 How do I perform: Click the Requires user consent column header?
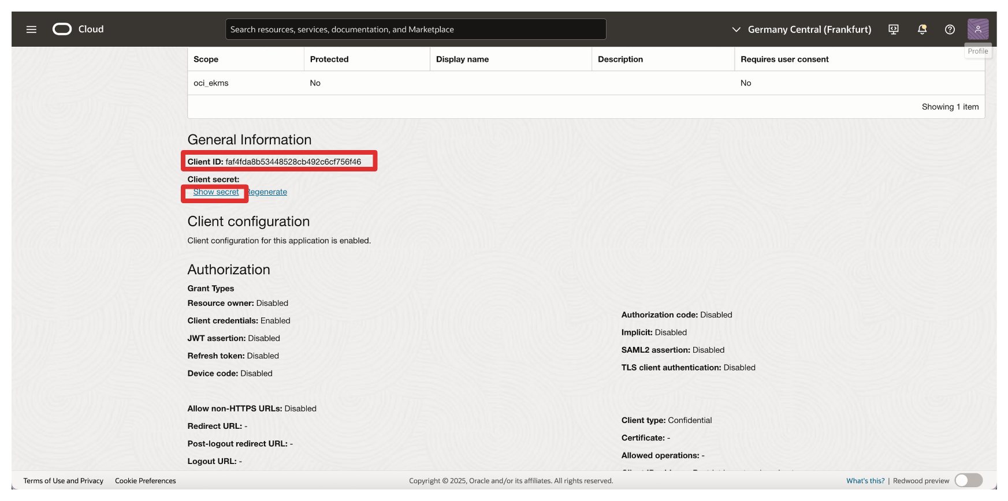click(784, 59)
